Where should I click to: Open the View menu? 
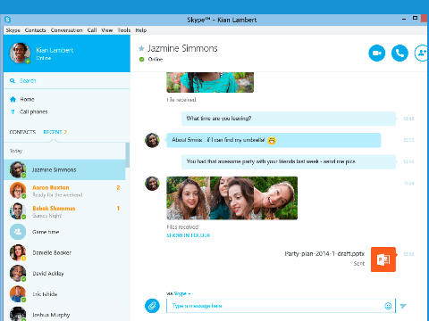click(x=107, y=30)
